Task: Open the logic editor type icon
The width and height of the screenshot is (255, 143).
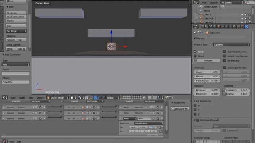Action: pyautogui.click(x=4, y=141)
